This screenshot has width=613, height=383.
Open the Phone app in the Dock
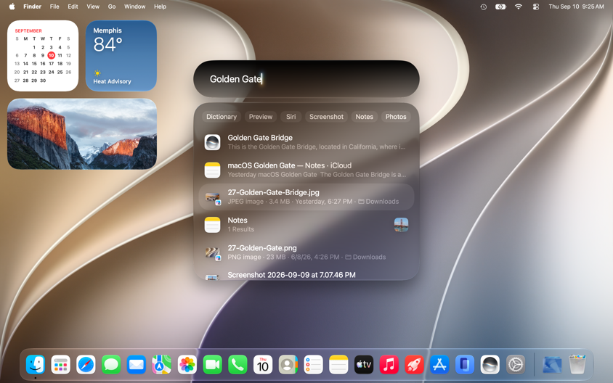click(x=238, y=365)
